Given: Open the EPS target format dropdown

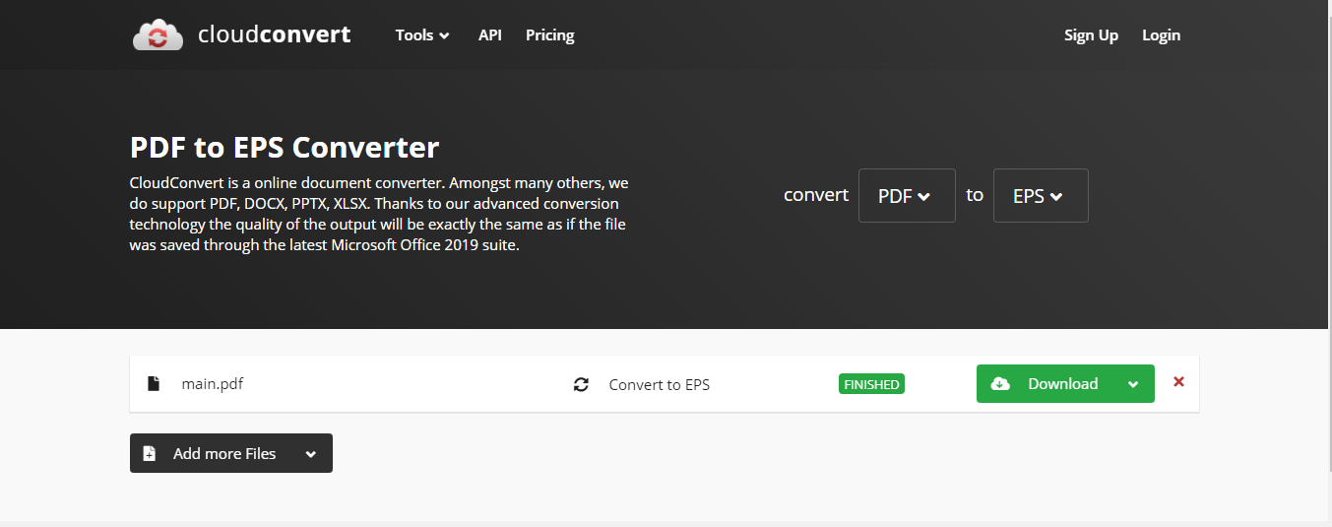Looking at the screenshot, I should (x=1041, y=196).
